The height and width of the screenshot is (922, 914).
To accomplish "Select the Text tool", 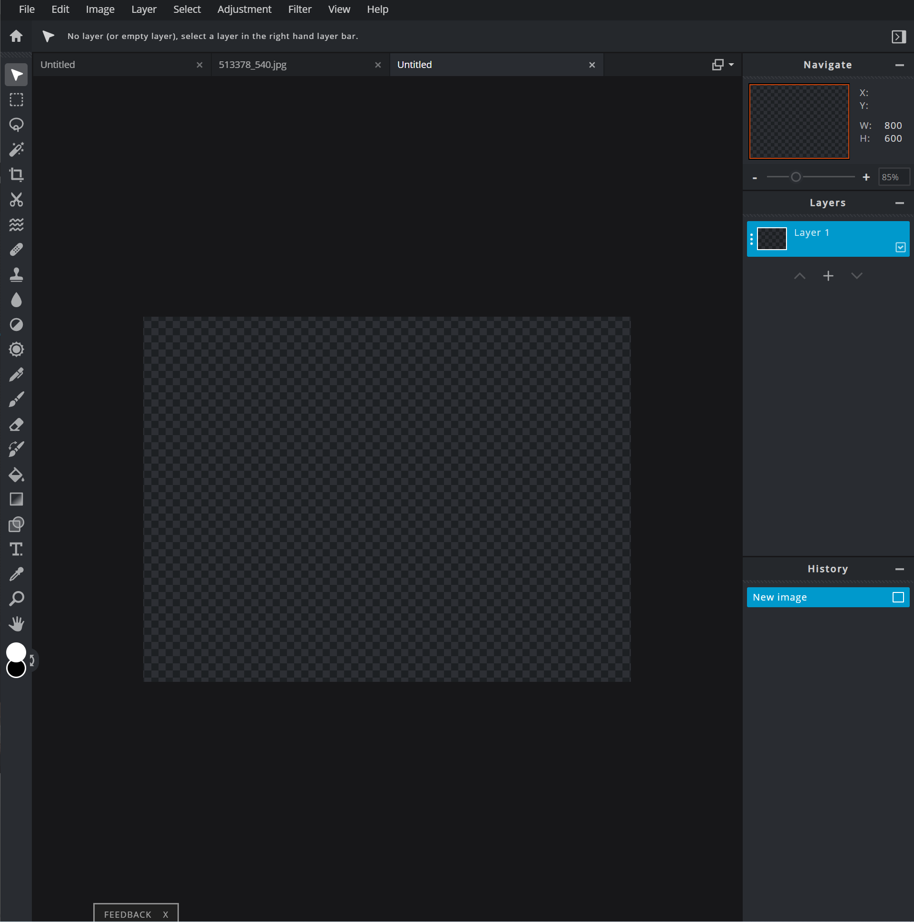I will click(x=16, y=549).
